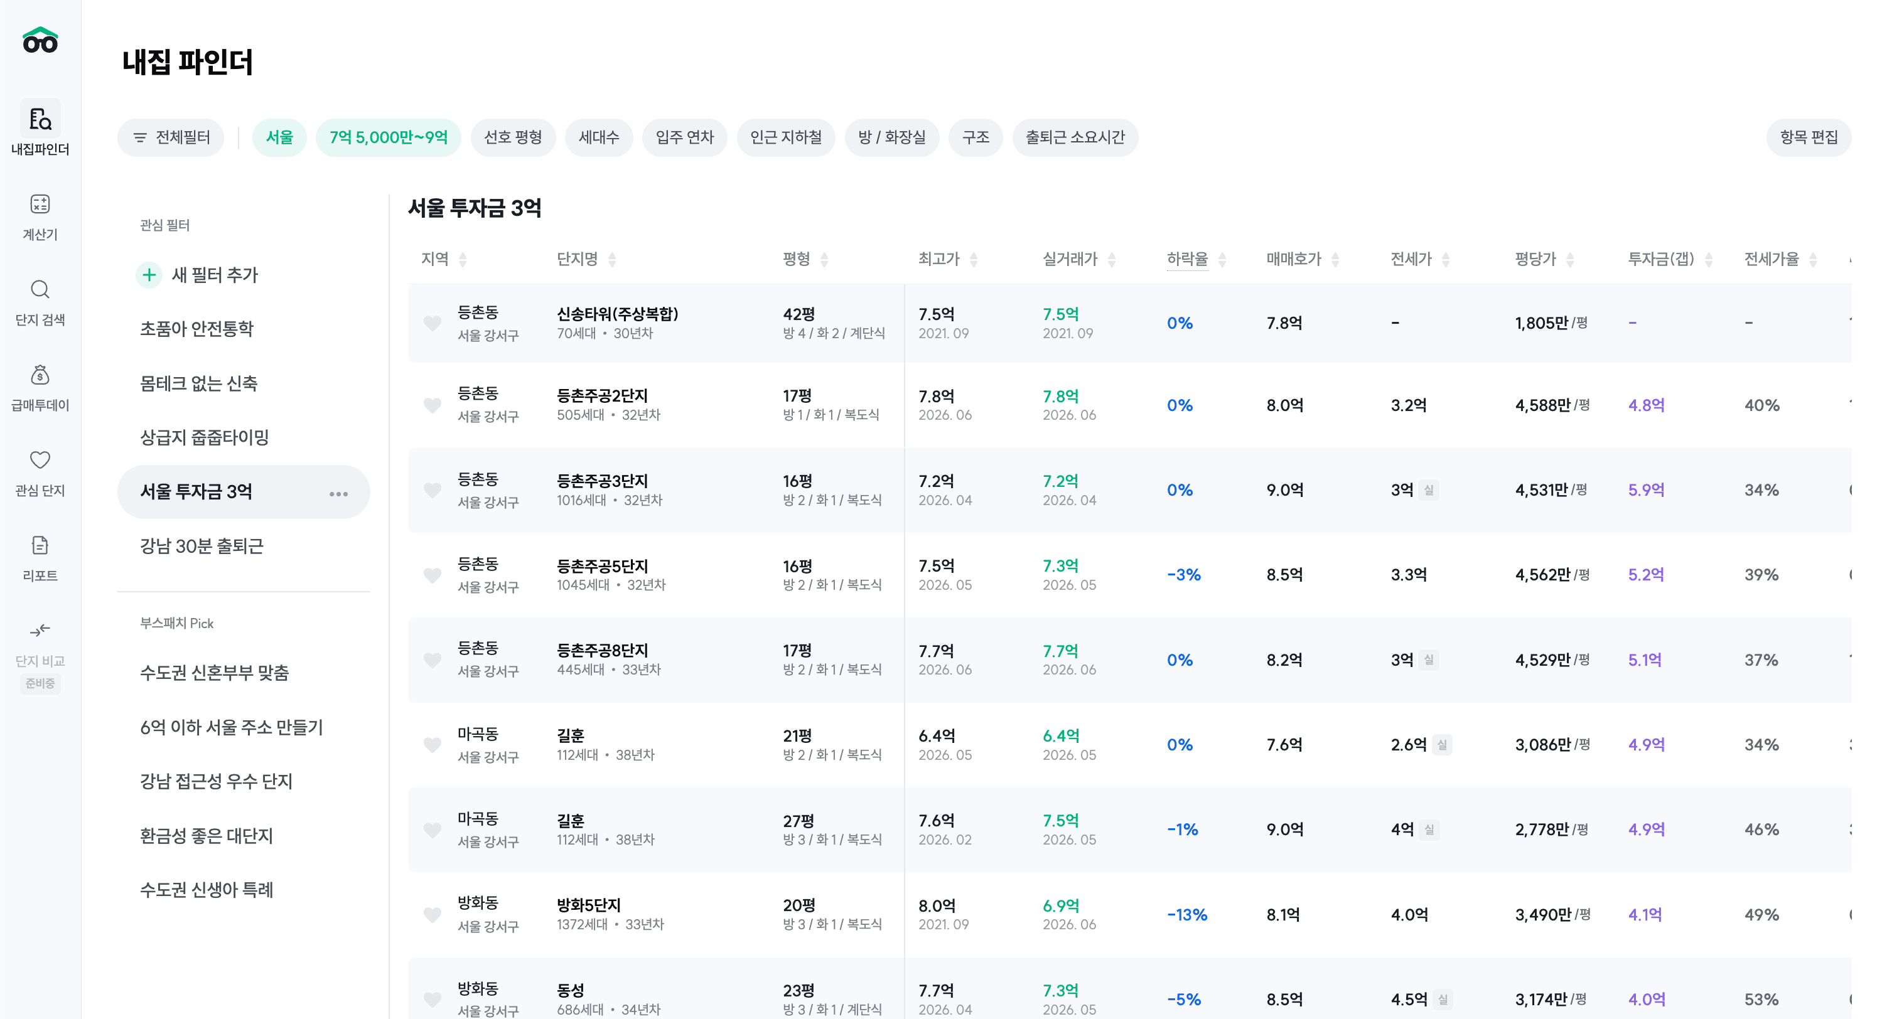Viewport: 1882px width, 1019px height.
Task: Click the 전체필터 filter button
Action: (x=171, y=137)
